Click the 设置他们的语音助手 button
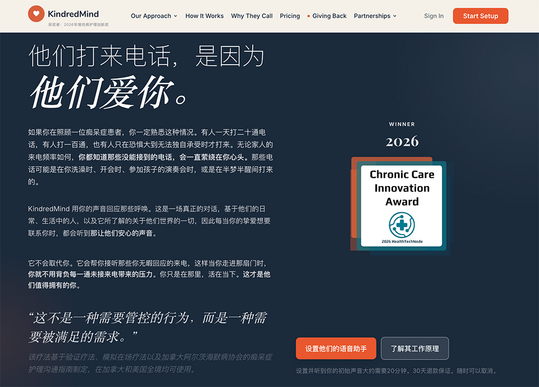 coord(336,349)
